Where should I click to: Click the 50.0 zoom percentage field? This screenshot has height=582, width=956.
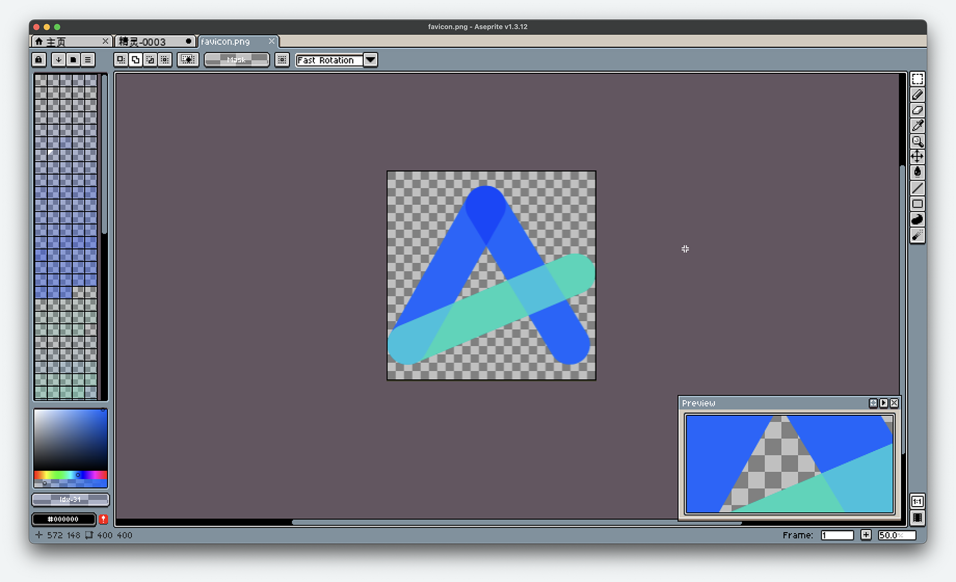[897, 535]
